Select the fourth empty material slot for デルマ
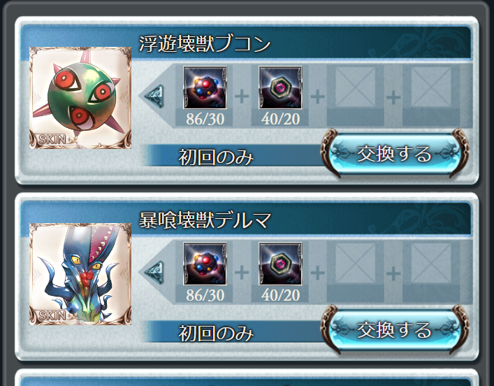The width and height of the screenshot is (494, 386). click(431, 264)
